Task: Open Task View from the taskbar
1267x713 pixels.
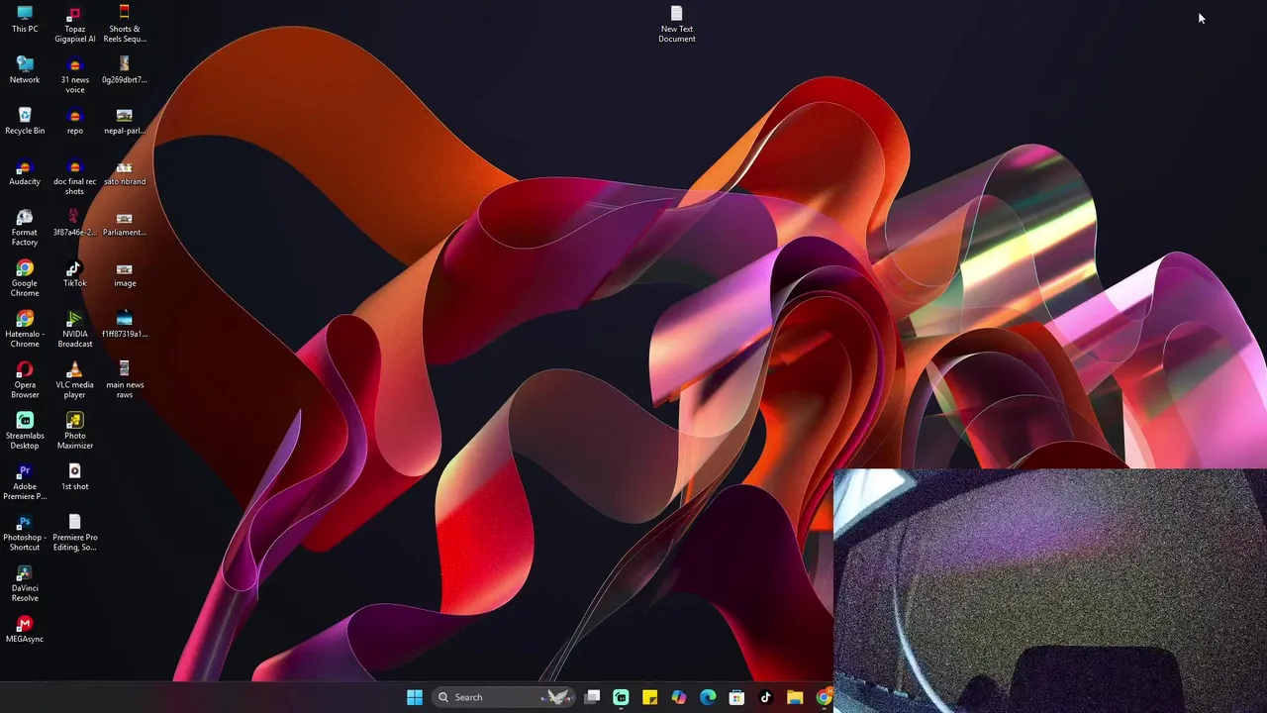Action: click(592, 697)
